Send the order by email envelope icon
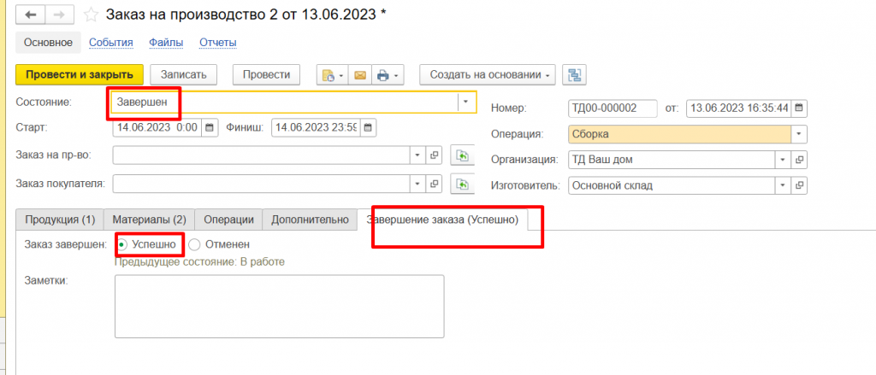The width and height of the screenshot is (876, 375). coord(360,75)
